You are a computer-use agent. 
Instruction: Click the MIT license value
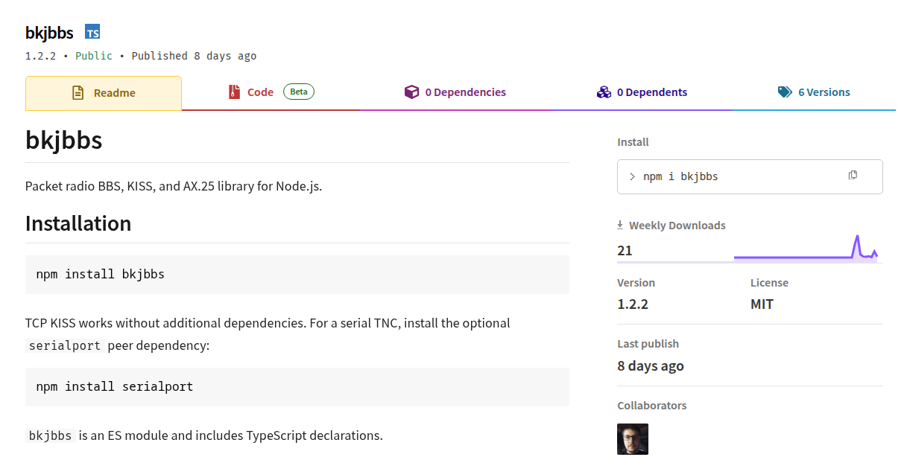762,304
